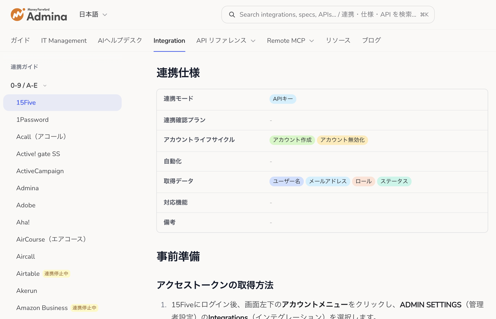Select the Integration tab

169,41
